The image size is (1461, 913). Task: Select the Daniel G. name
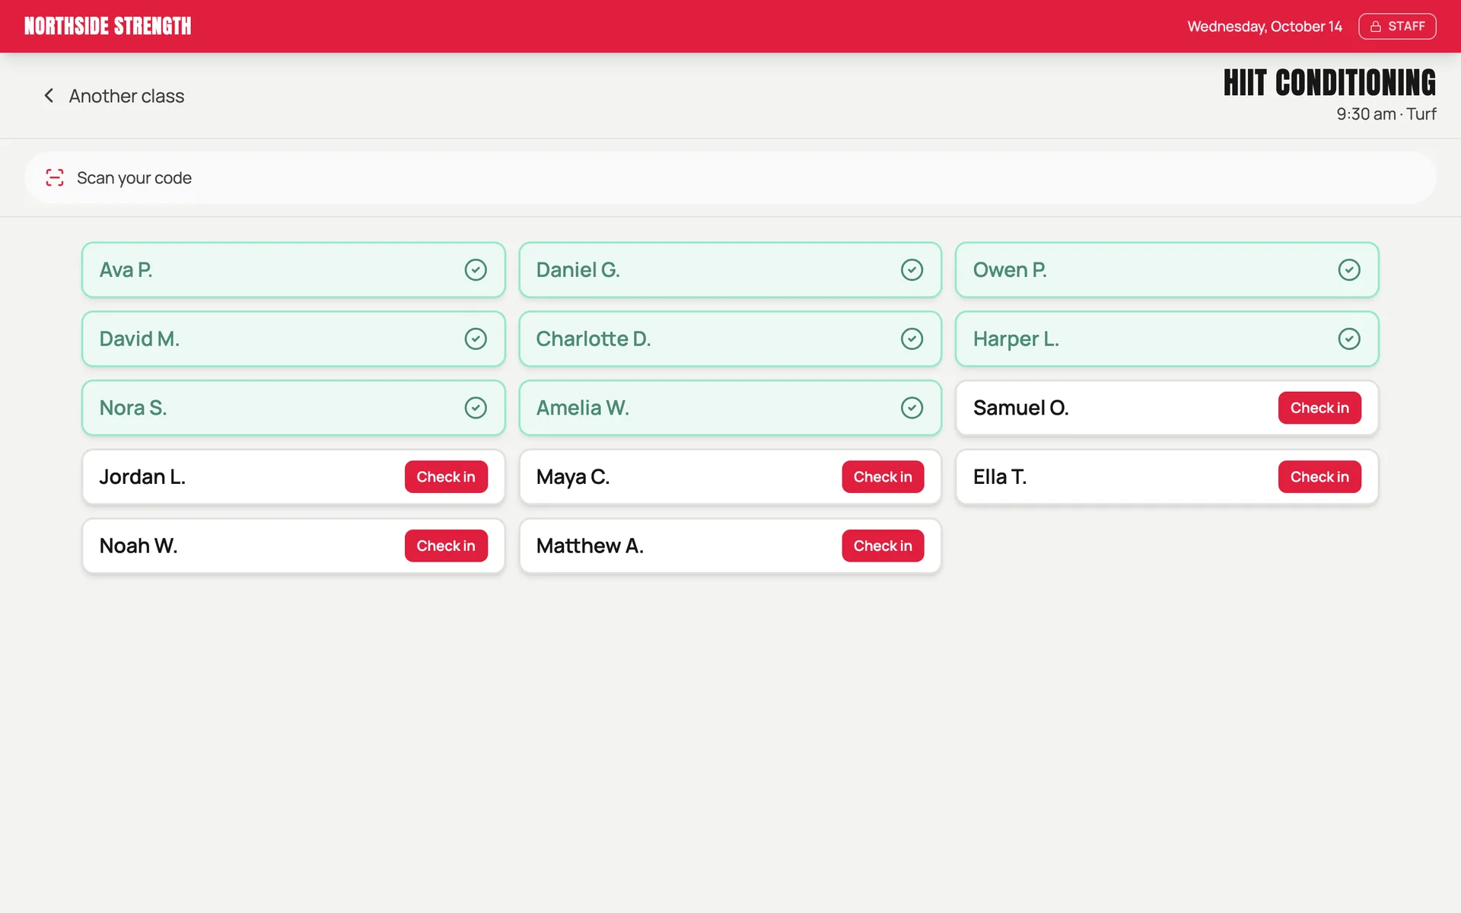tap(578, 270)
